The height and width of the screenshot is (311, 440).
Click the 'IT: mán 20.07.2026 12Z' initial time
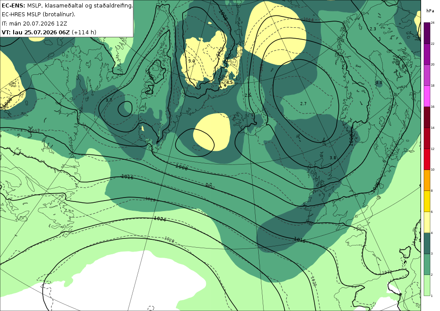34,23
